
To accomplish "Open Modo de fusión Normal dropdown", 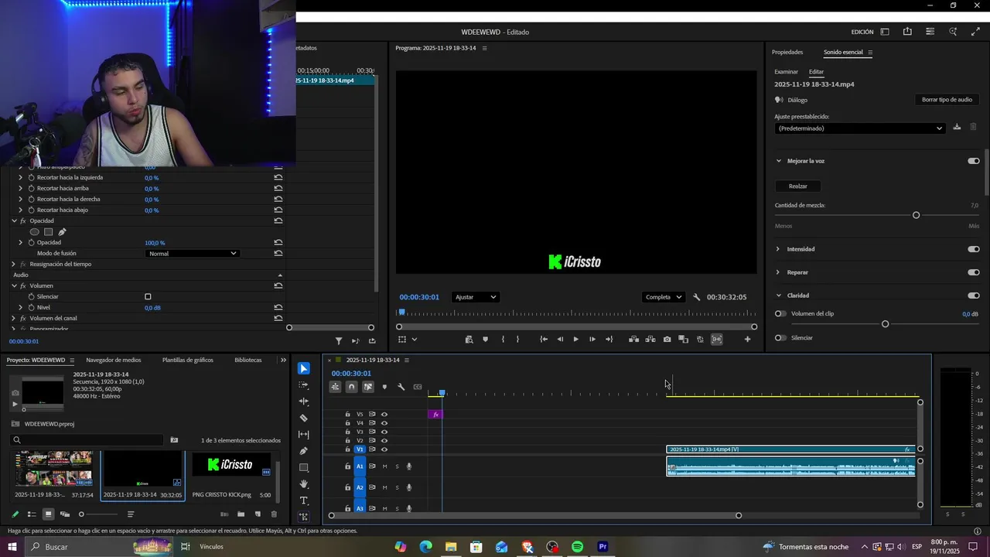I will coord(192,254).
